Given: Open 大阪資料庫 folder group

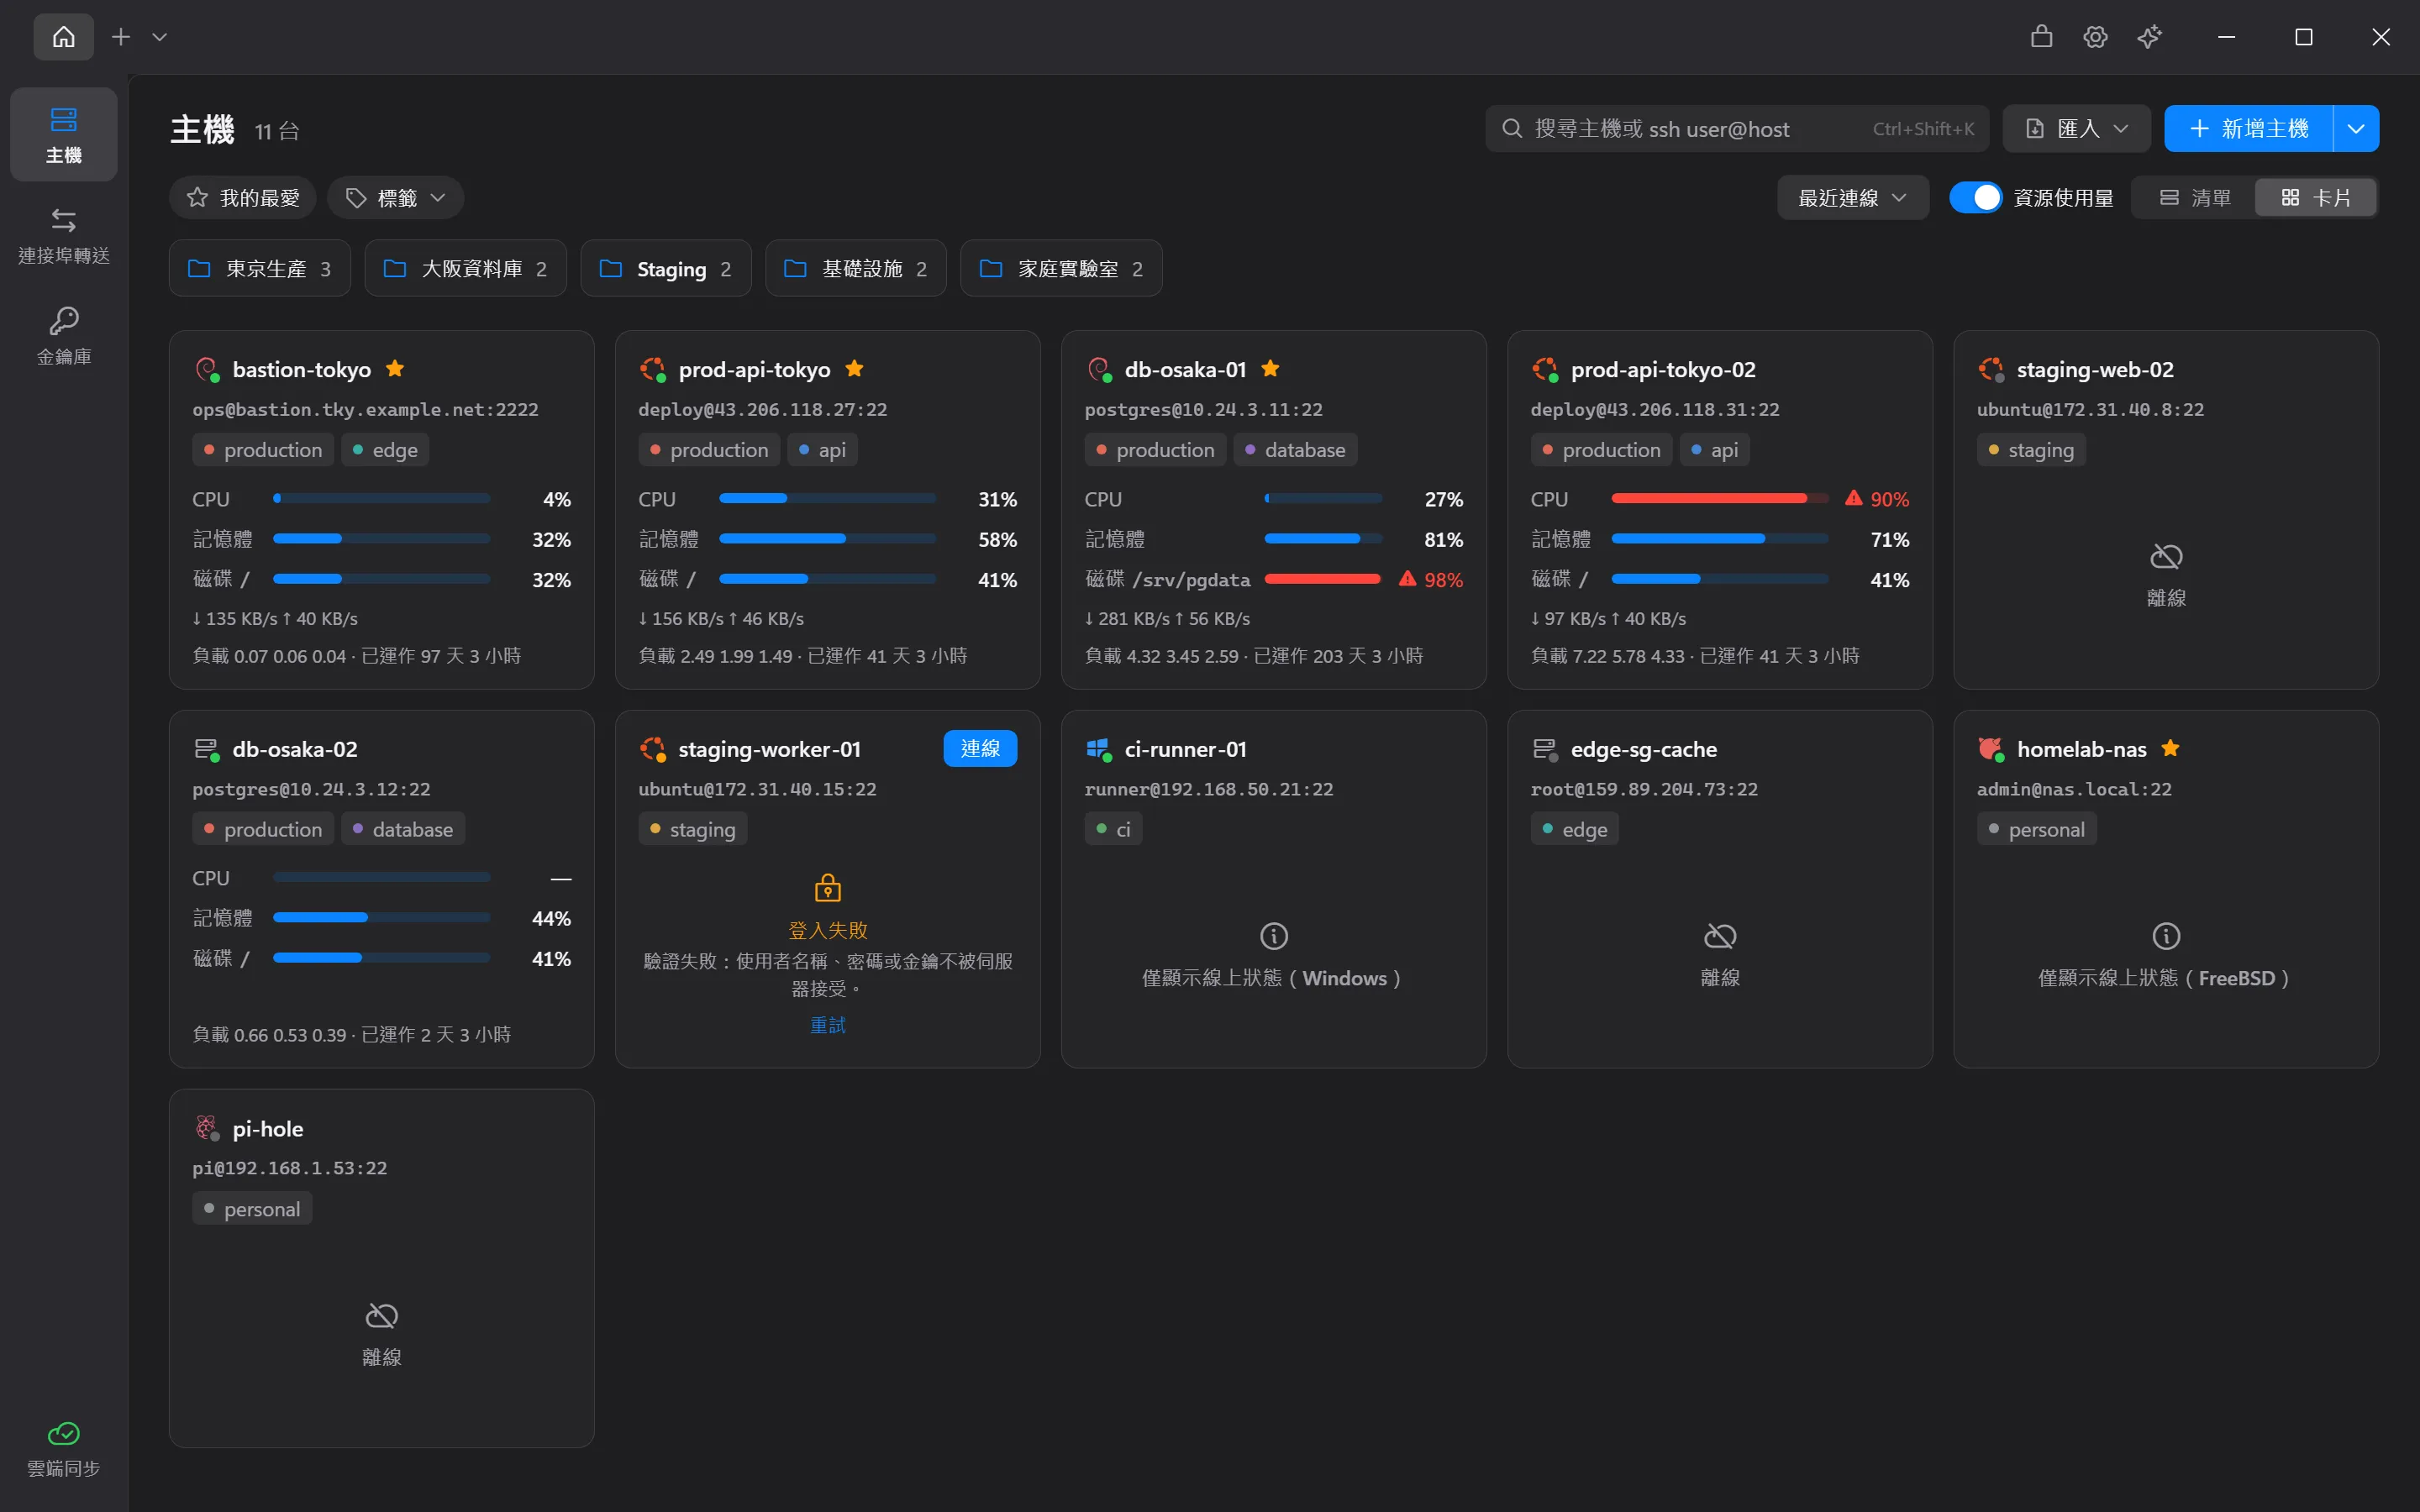Looking at the screenshot, I should coord(466,268).
